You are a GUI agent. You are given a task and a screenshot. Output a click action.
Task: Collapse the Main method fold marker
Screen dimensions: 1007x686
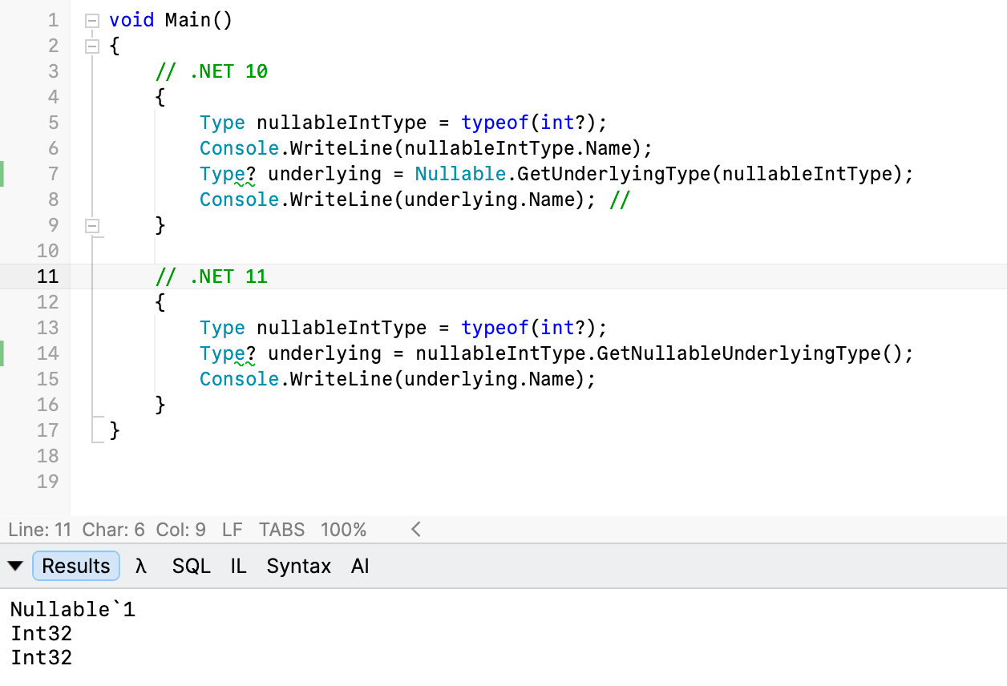[x=92, y=21]
